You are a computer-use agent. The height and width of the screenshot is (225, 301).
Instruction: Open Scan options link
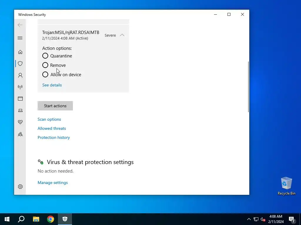coord(49,120)
